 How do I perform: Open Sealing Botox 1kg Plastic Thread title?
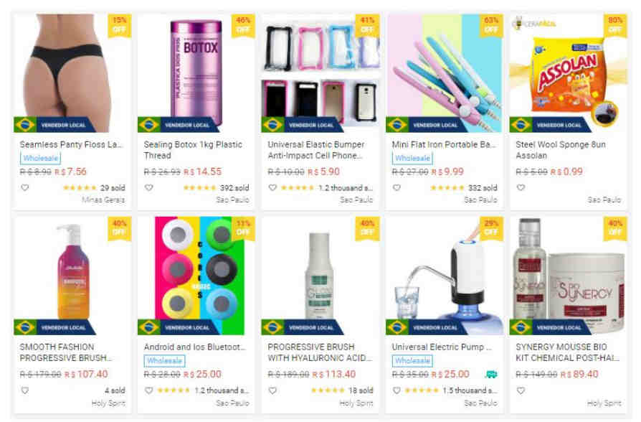tap(193, 150)
